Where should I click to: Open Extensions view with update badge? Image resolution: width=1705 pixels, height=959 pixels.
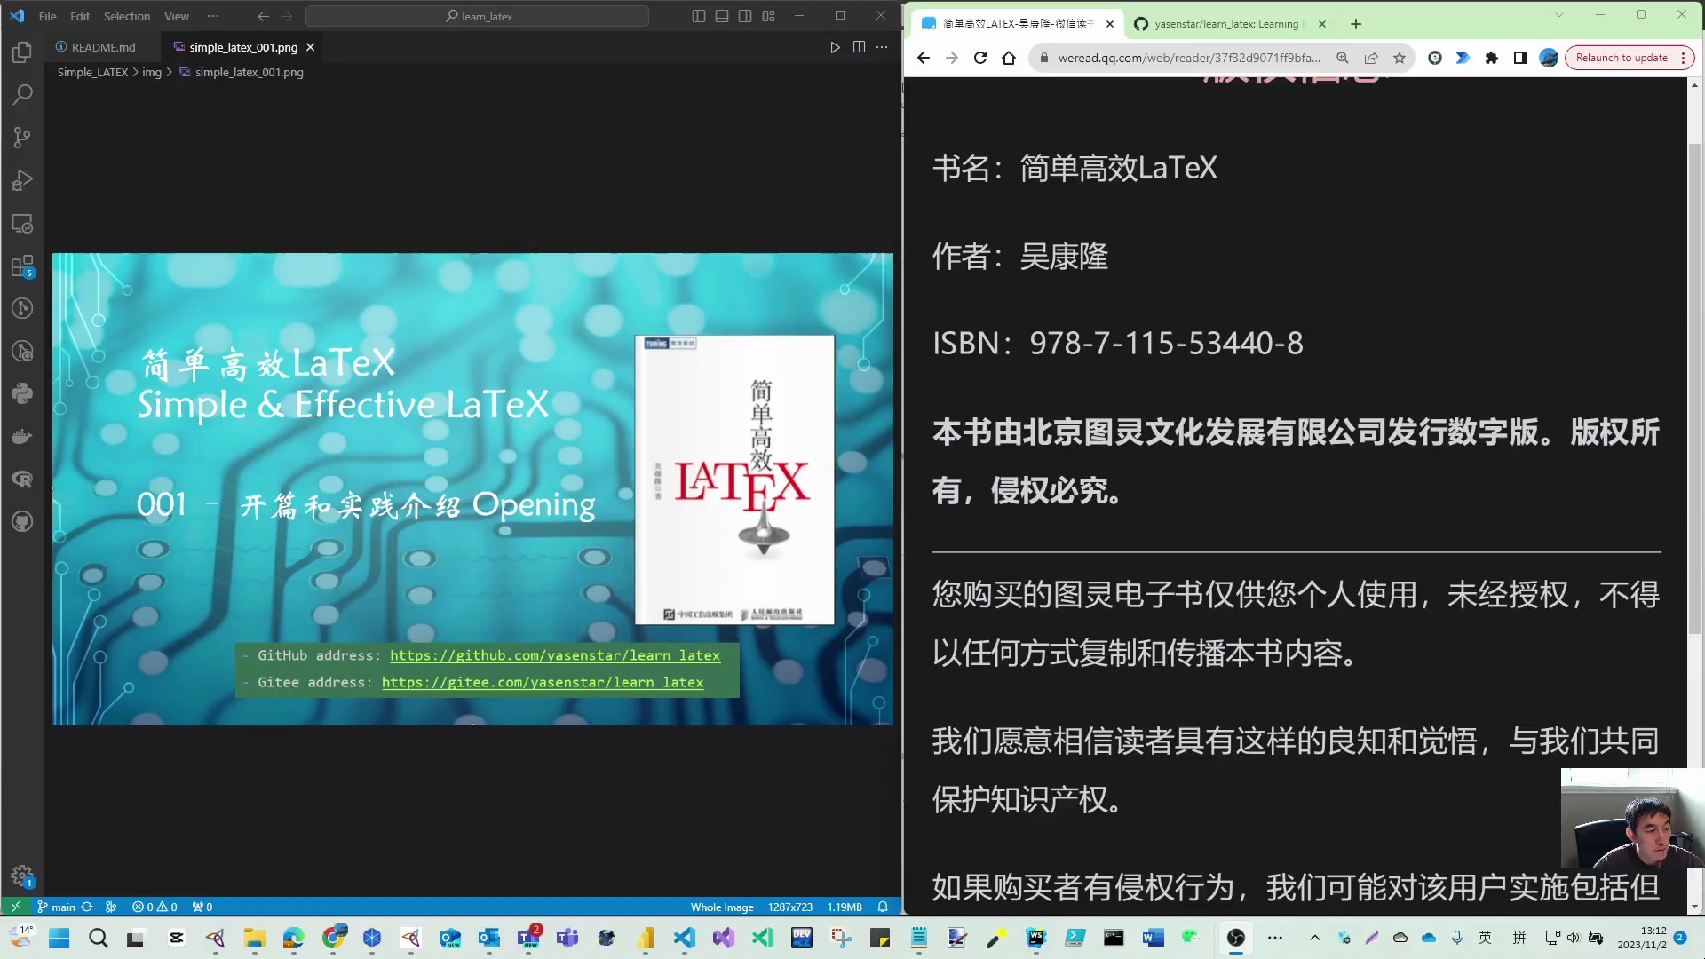(x=22, y=266)
